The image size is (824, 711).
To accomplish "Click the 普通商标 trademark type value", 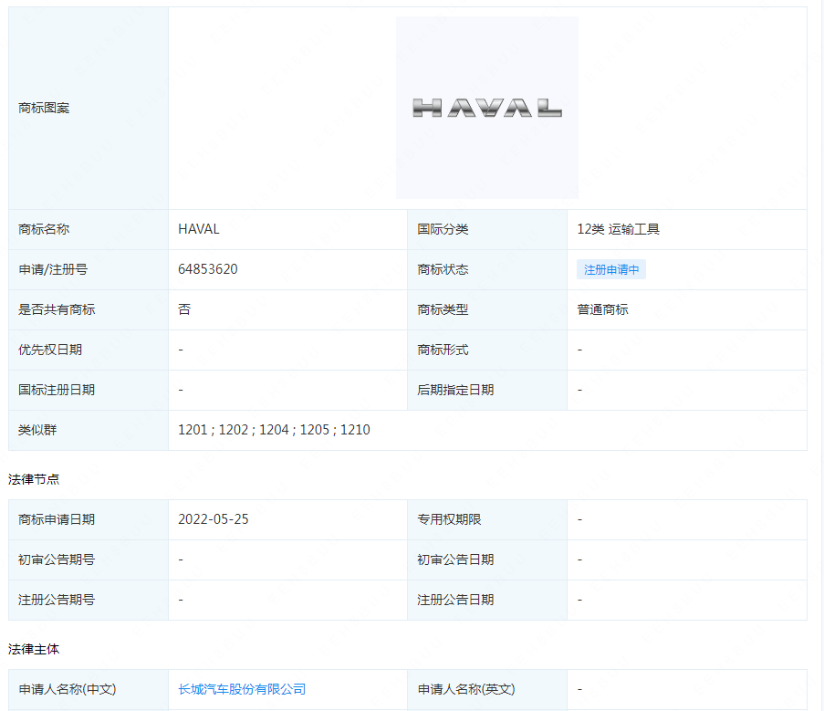I will click(602, 309).
